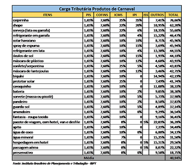Select the ITENS column header
189x166 pixels.
tap(48, 15)
